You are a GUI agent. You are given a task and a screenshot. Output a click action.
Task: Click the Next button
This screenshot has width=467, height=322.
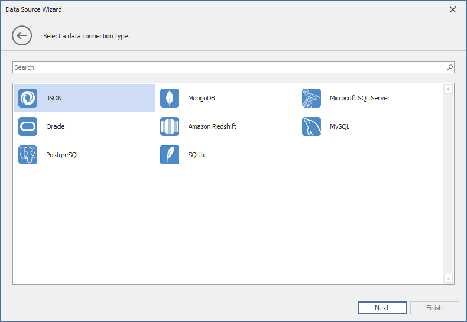pyautogui.click(x=382, y=308)
